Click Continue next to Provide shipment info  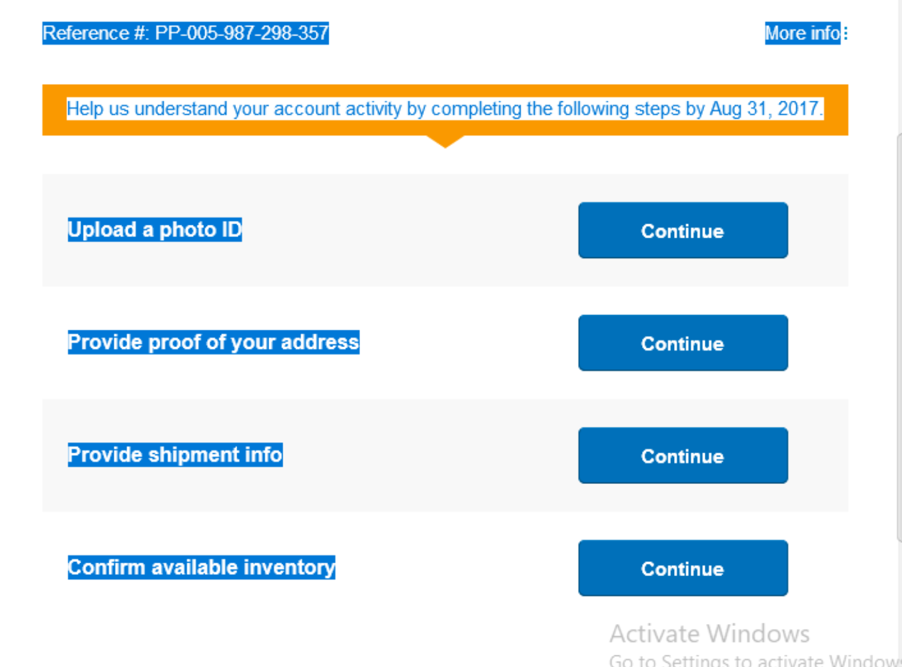point(683,456)
